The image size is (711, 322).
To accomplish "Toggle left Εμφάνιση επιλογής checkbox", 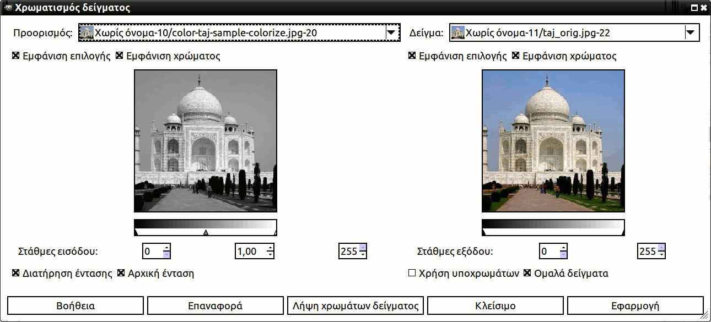I will (16, 56).
